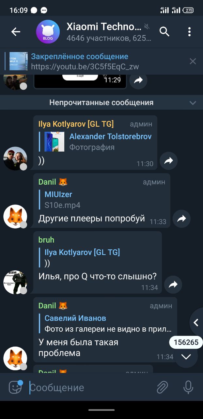The image size is (203, 419).
Task: Forward the "Другие плееры попробуй" message
Action: pos(181,219)
